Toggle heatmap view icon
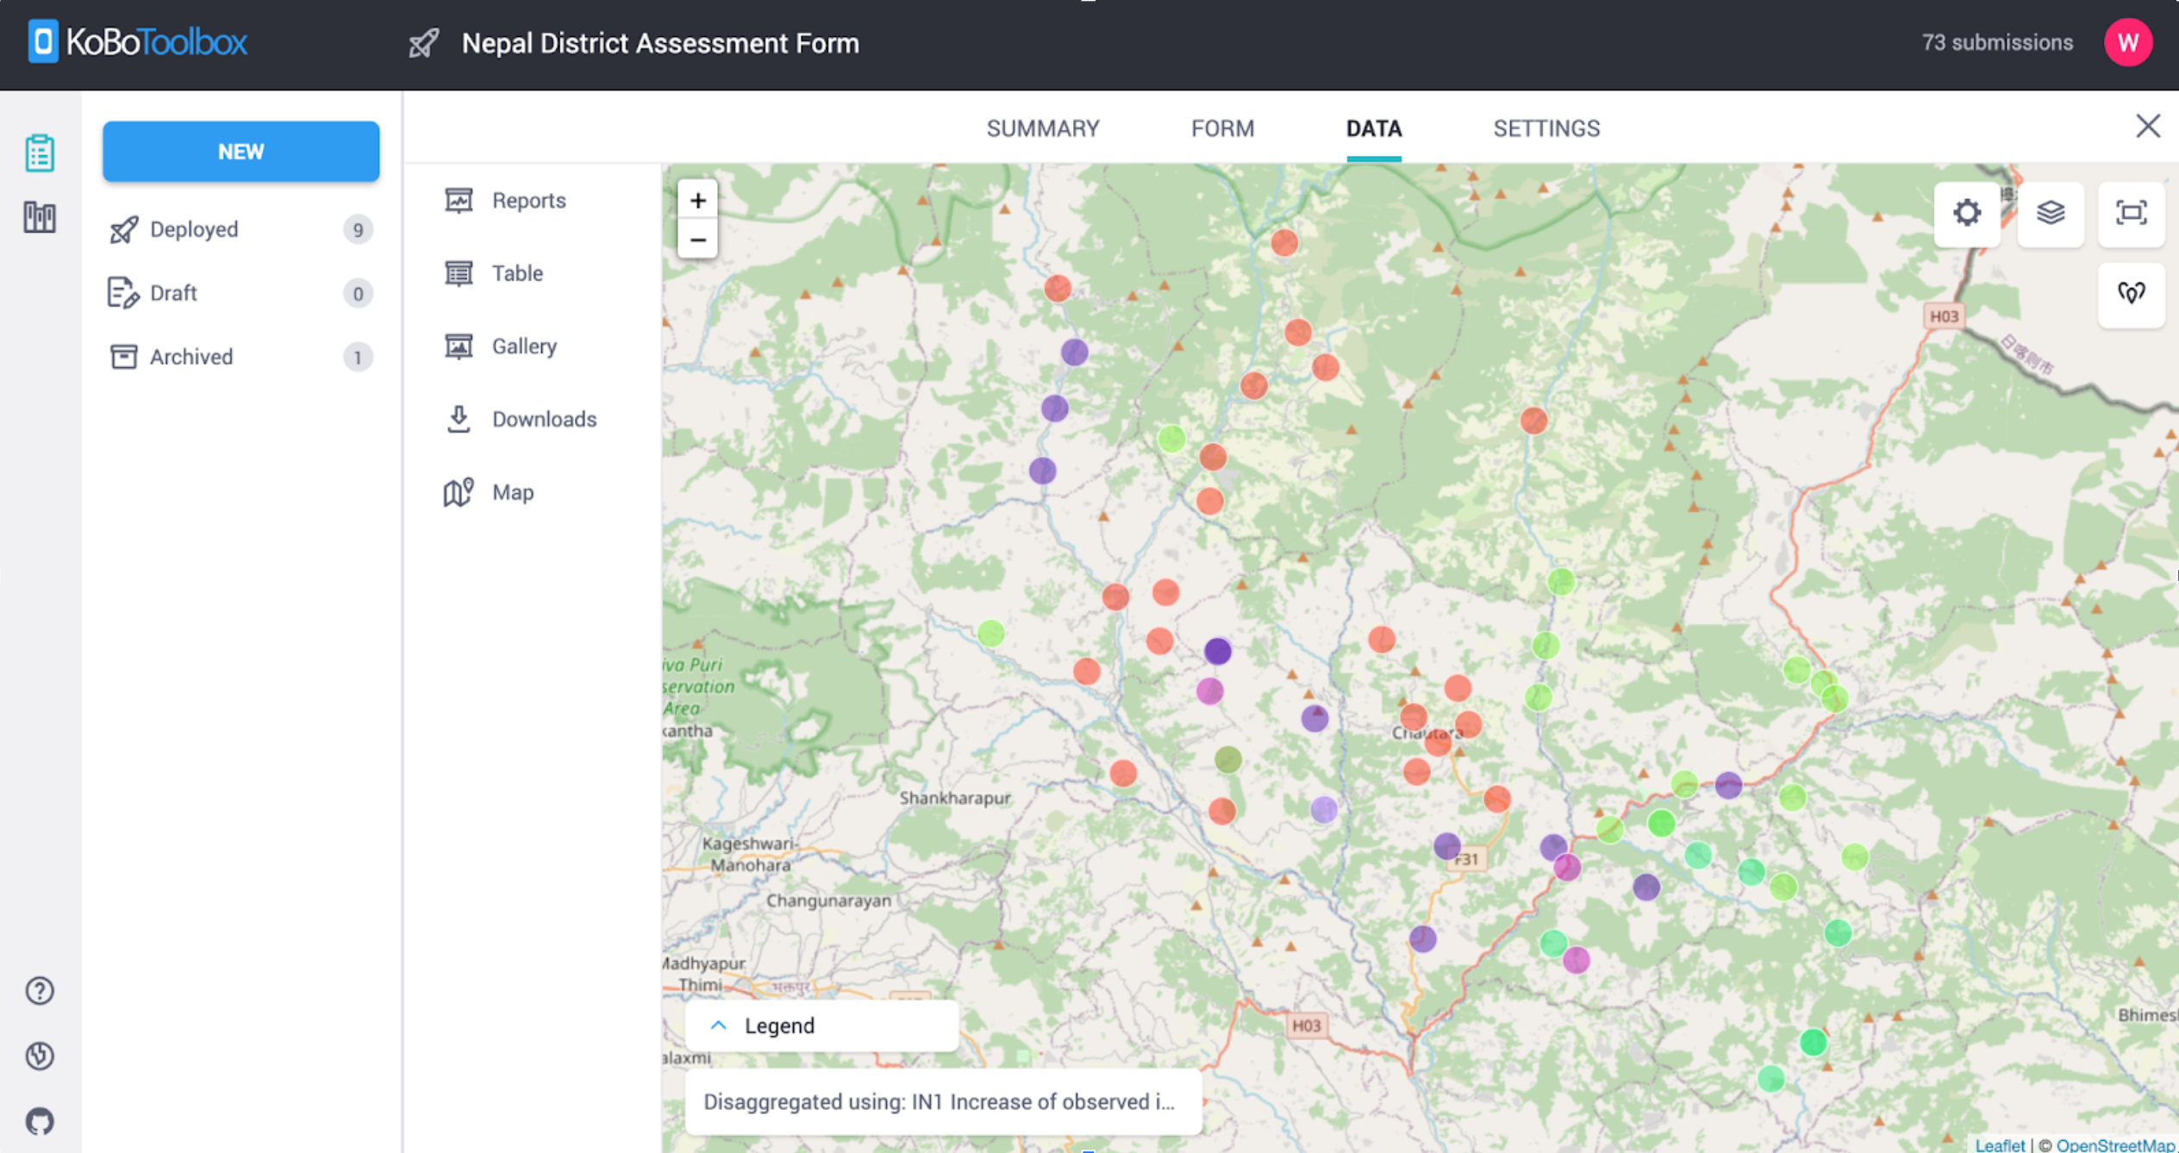2179x1153 pixels. [2131, 294]
